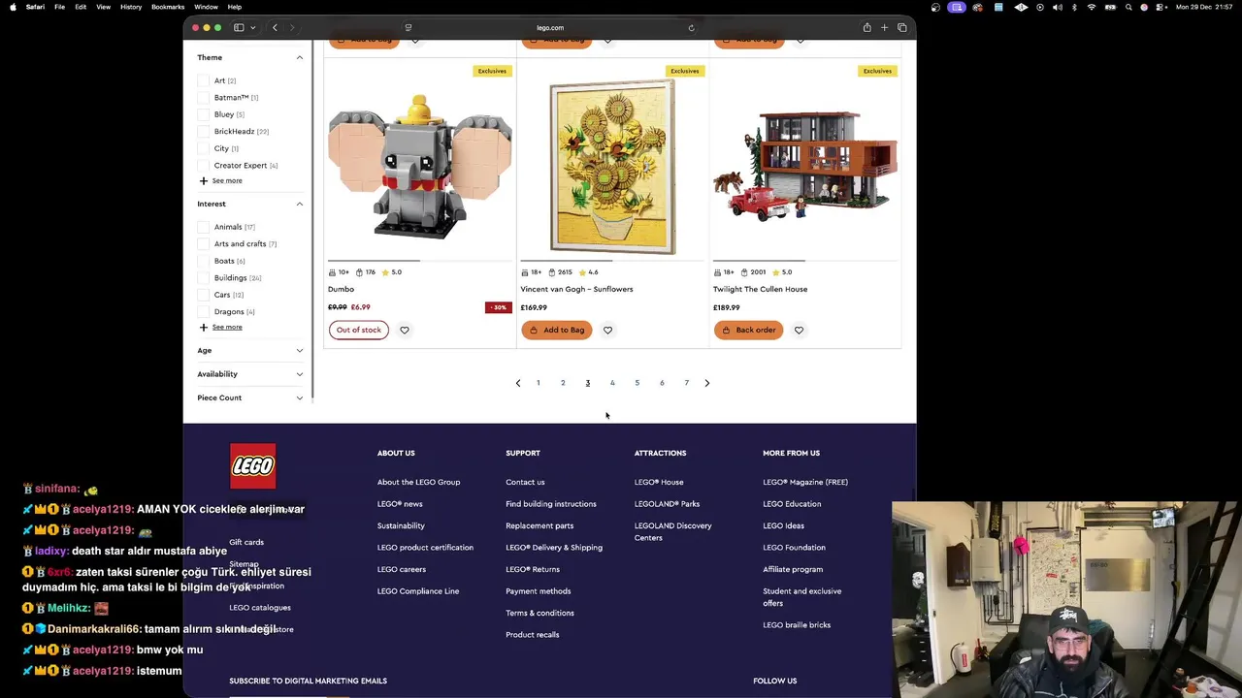Open the Edit menu
The width and height of the screenshot is (1242, 698).
81,7
